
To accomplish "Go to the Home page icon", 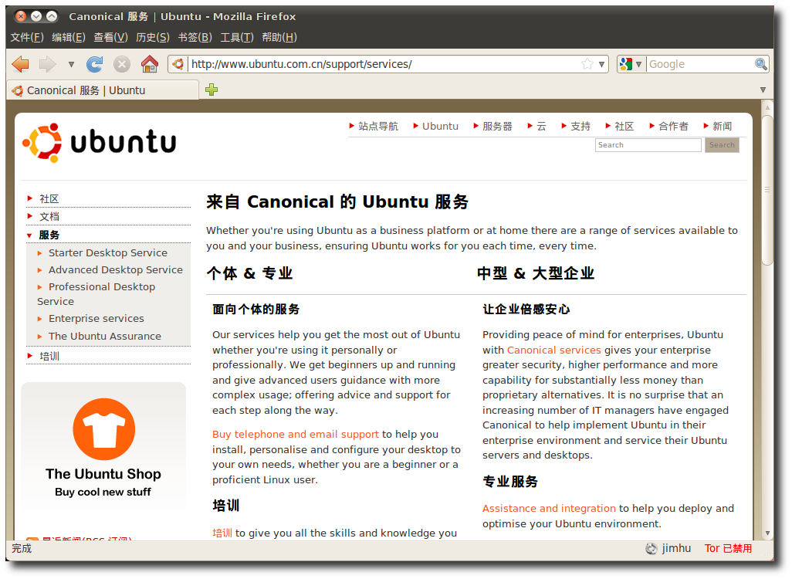I will point(150,64).
